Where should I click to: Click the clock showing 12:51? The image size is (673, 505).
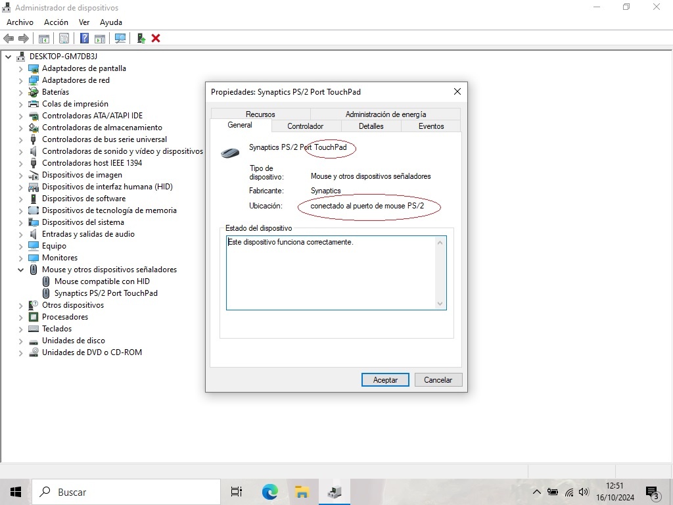(x=615, y=486)
